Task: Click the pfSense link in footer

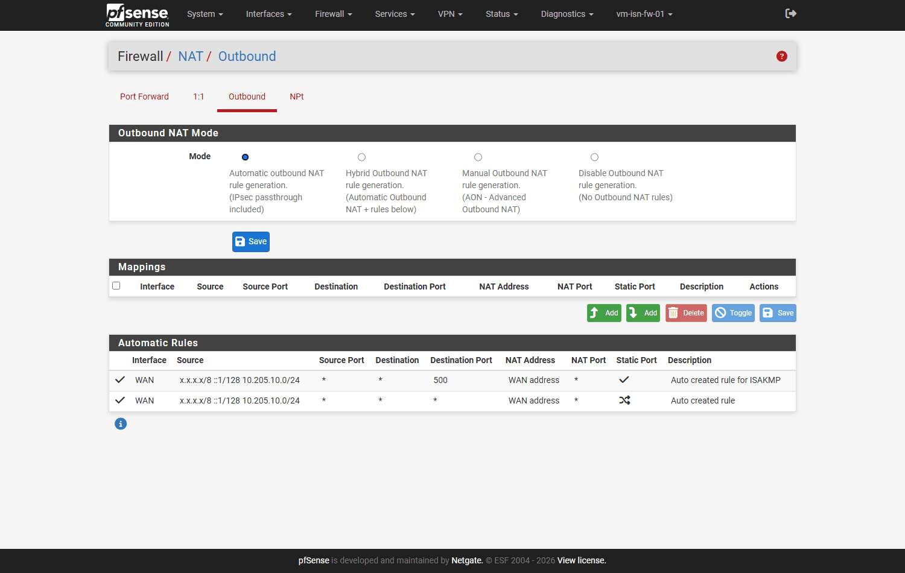Action: 314,560
